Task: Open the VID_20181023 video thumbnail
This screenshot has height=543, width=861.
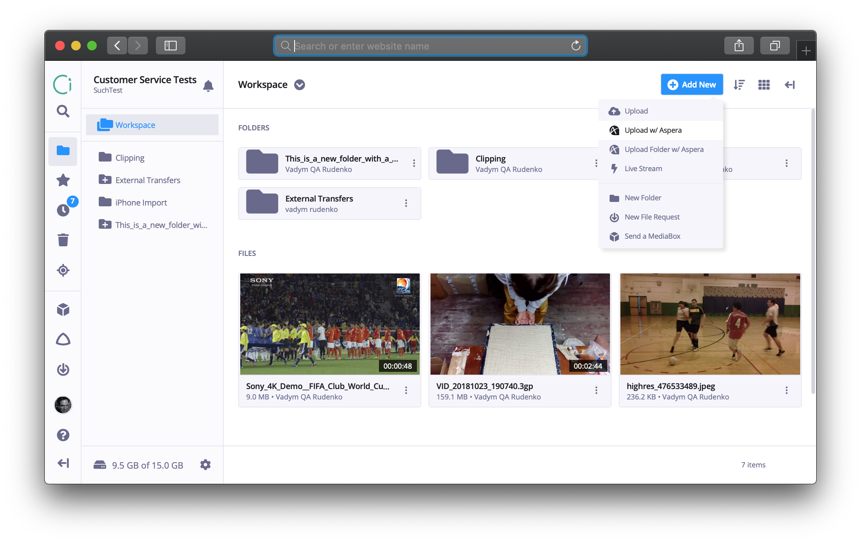Action: 520,324
